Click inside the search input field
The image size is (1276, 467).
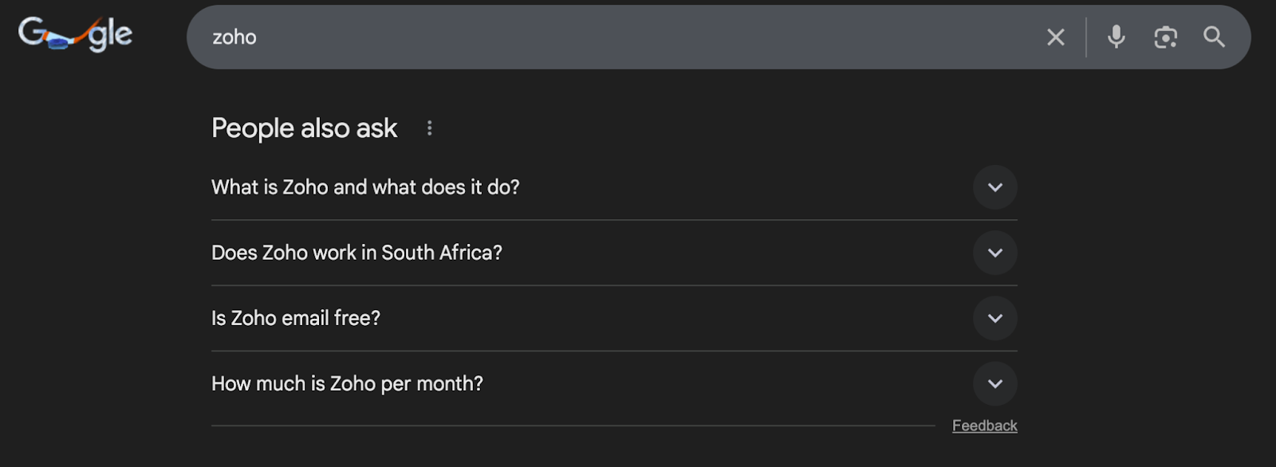pyautogui.click(x=558, y=37)
